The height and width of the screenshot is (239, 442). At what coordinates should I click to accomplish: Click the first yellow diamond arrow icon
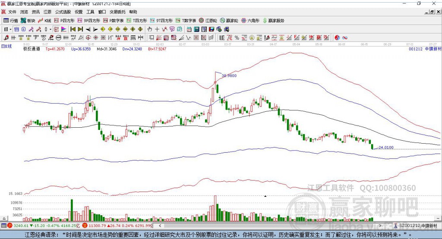103,29
